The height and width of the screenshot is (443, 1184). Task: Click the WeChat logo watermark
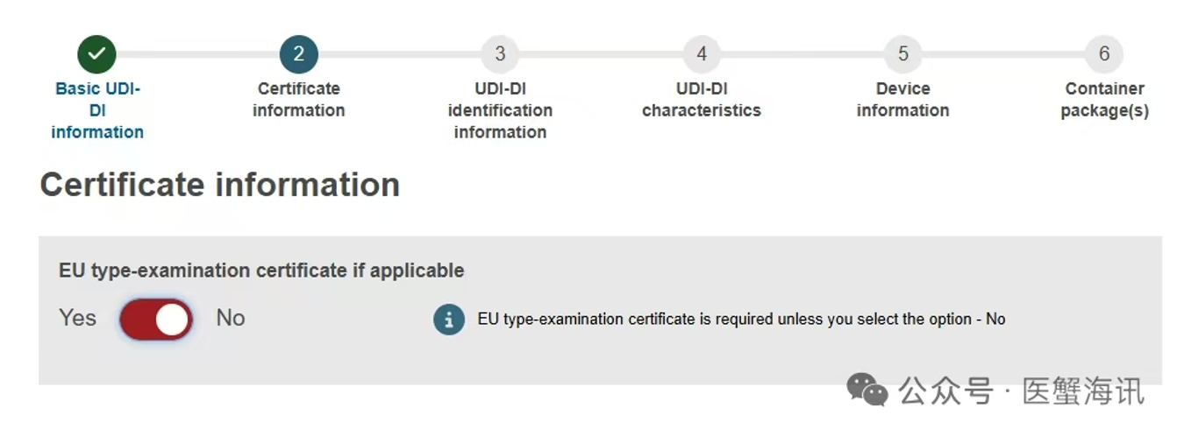click(867, 390)
